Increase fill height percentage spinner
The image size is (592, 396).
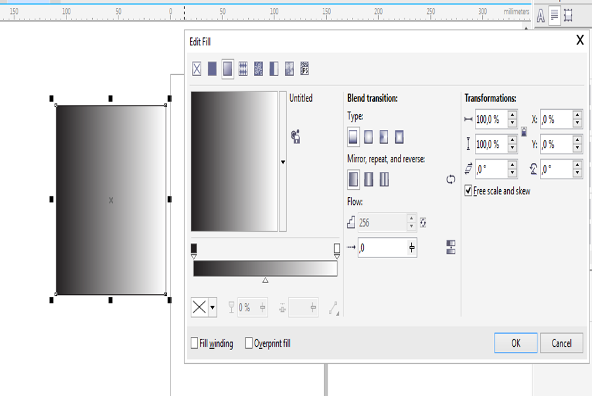(512, 140)
